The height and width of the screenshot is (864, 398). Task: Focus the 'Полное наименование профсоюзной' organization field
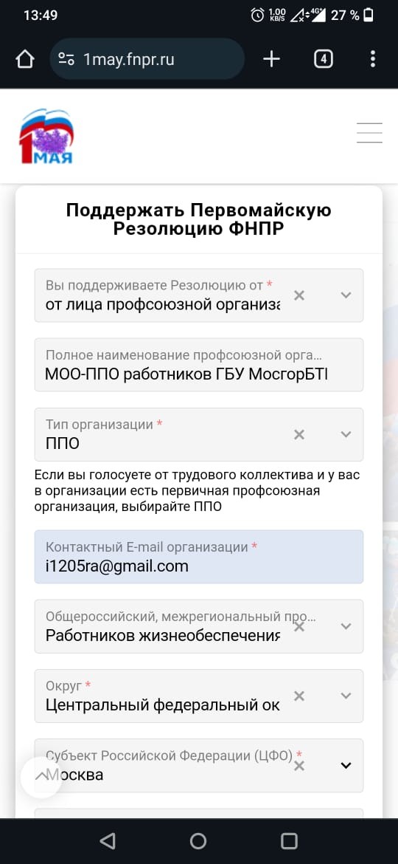point(199,365)
